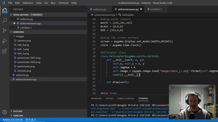
Task: Click airborneLesson.py in the breadcrumb
Action: 105,15
